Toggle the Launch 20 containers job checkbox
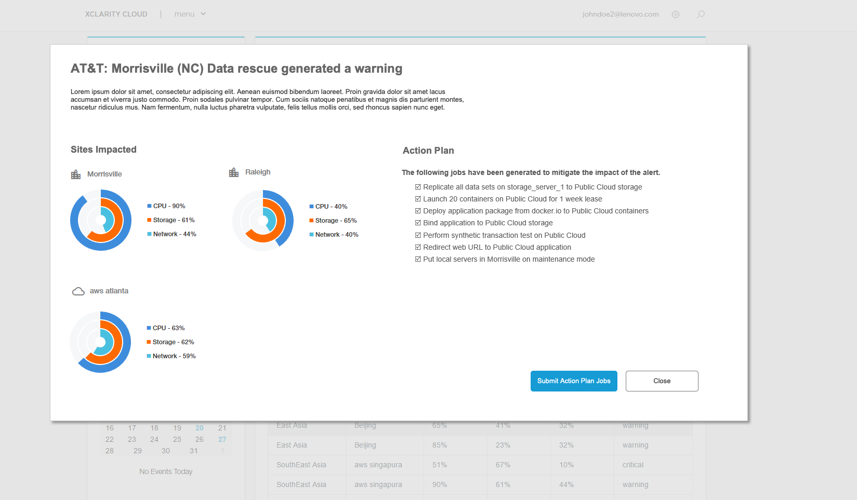 pos(418,199)
